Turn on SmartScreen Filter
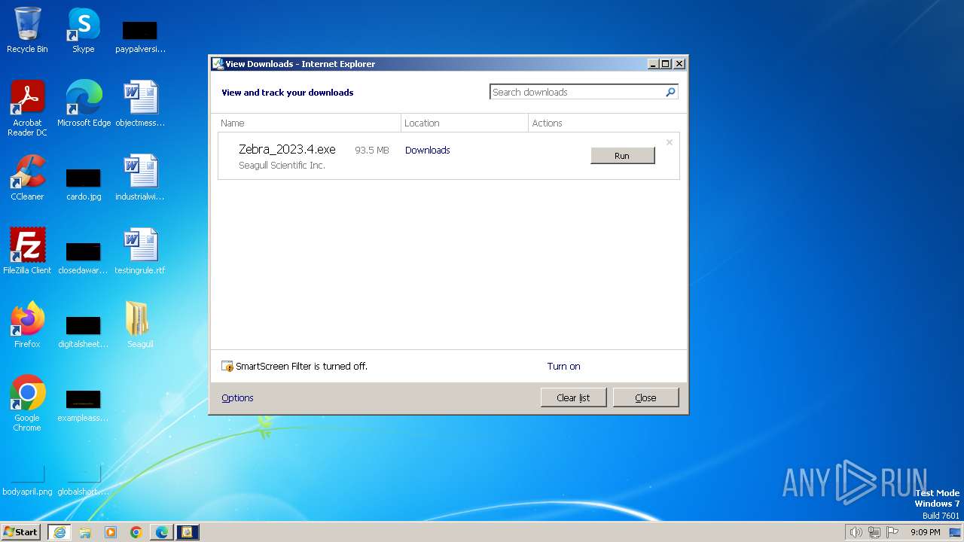The width and height of the screenshot is (964, 542). [x=563, y=366]
